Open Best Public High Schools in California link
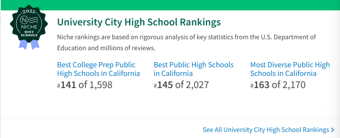Screen dimensions: 340x138 coord(194,69)
